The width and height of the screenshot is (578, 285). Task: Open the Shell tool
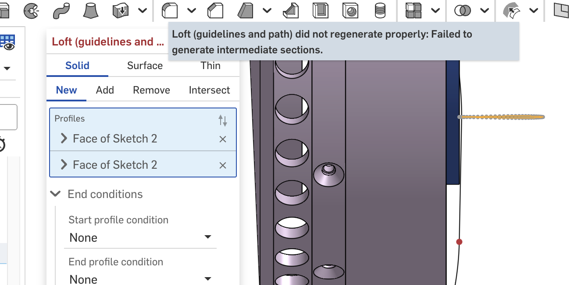coord(321,10)
